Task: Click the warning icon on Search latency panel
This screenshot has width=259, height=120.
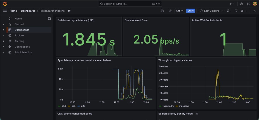Action: click(x=197, y=114)
